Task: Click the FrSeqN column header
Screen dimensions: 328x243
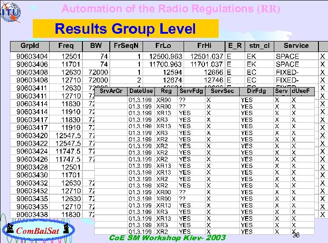Action: point(126,46)
